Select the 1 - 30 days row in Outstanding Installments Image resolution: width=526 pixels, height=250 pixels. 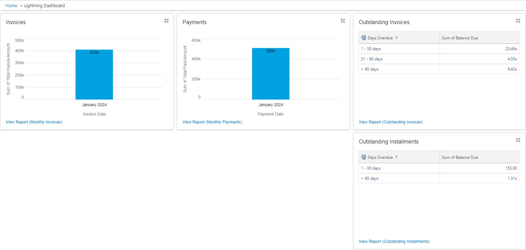pyautogui.click(x=439, y=168)
